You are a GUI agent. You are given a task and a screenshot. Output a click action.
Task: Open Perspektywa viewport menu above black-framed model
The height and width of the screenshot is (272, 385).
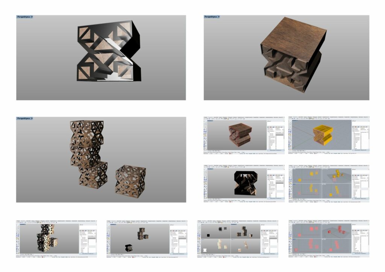click(23, 17)
